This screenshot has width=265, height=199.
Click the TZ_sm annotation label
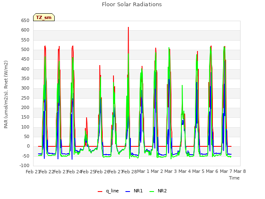(x=44, y=17)
